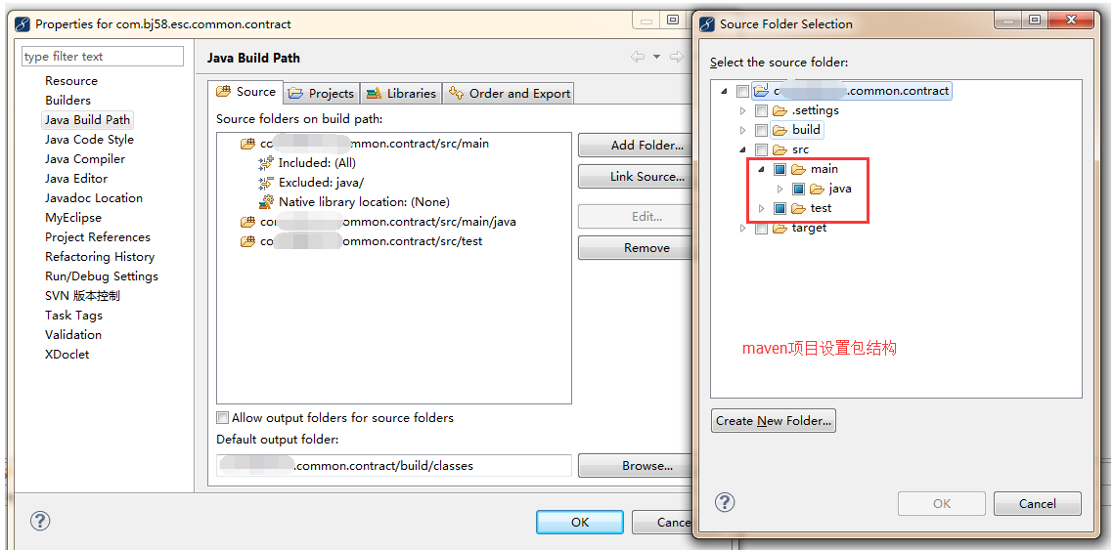
Task: Select Java Compiler in properties list
Action: pyautogui.click(x=84, y=159)
